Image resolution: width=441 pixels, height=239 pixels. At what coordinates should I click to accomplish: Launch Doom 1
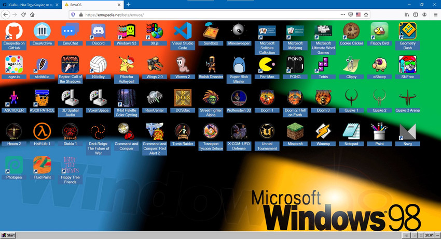pos(267,98)
